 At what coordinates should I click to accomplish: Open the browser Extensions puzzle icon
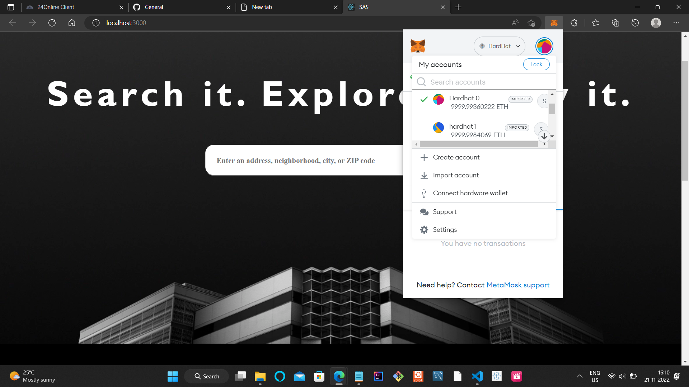point(574,23)
